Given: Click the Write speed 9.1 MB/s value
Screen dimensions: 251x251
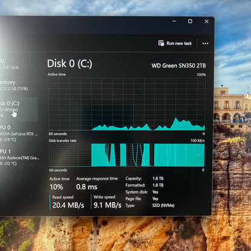Looking at the screenshot, I should [x=107, y=205].
